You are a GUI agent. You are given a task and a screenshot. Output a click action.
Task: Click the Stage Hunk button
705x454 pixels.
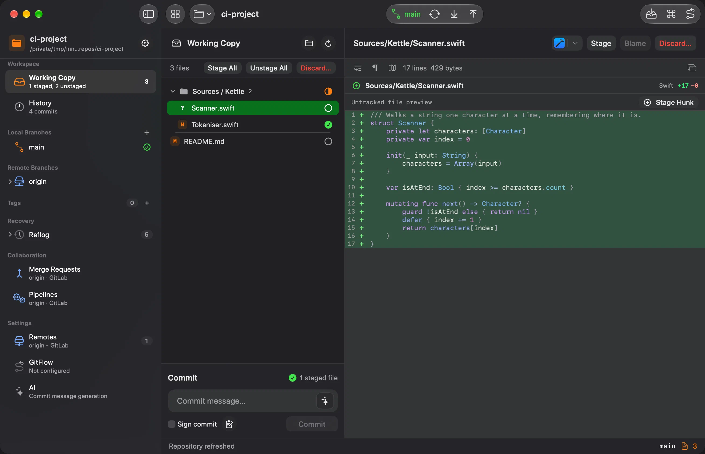pos(669,102)
